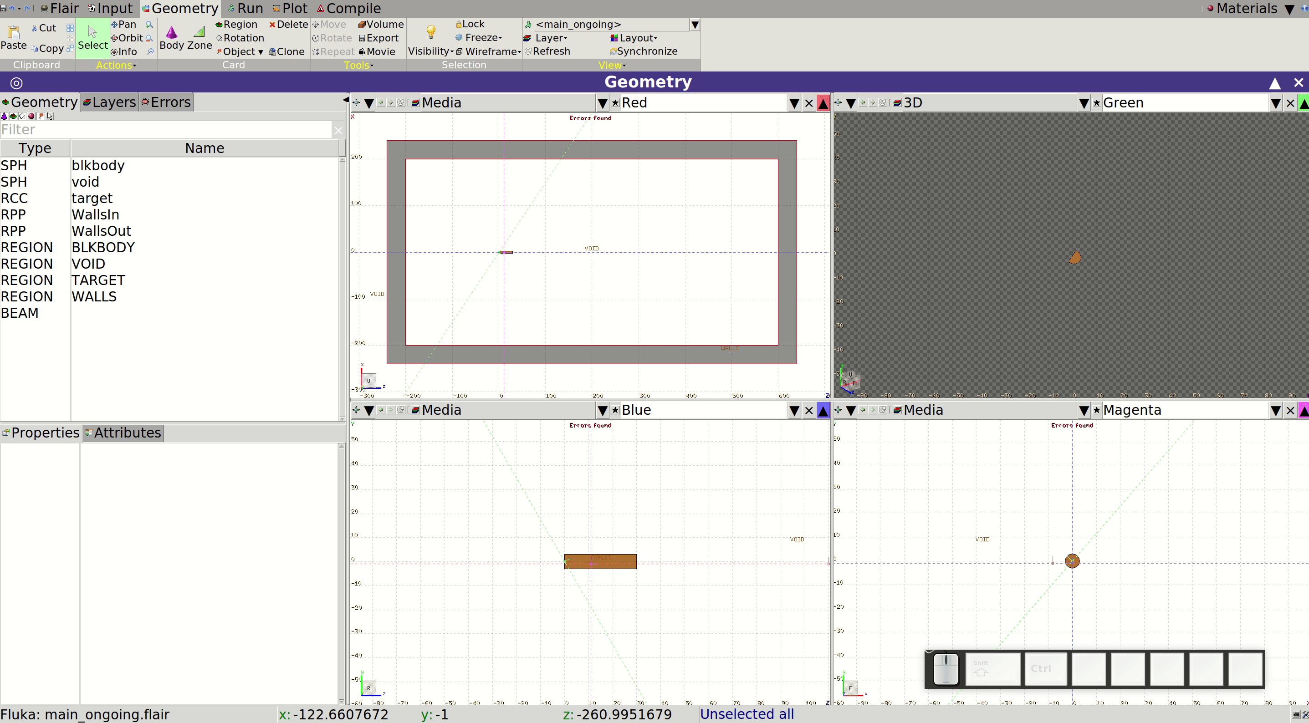Open the Errors panel tab
1309x723 pixels.
[x=166, y=102]
